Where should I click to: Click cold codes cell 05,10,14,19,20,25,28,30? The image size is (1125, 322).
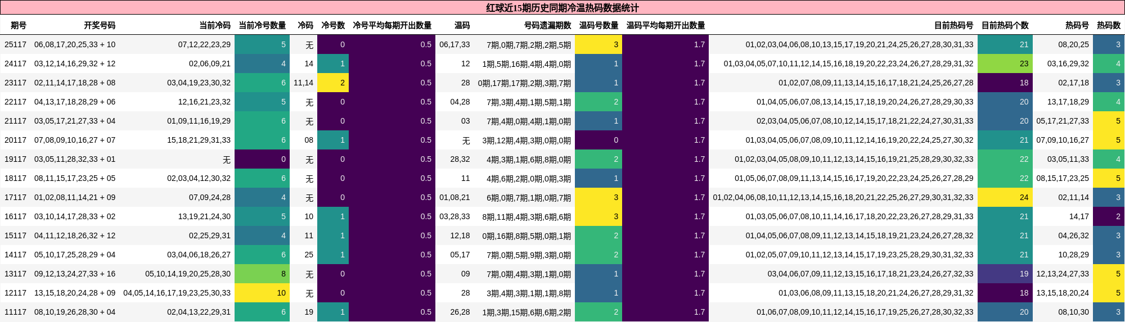point(188,274)
